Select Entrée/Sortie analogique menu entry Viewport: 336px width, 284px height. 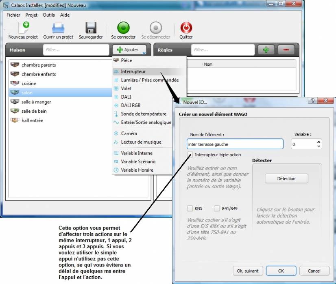[x=142, y=122]
